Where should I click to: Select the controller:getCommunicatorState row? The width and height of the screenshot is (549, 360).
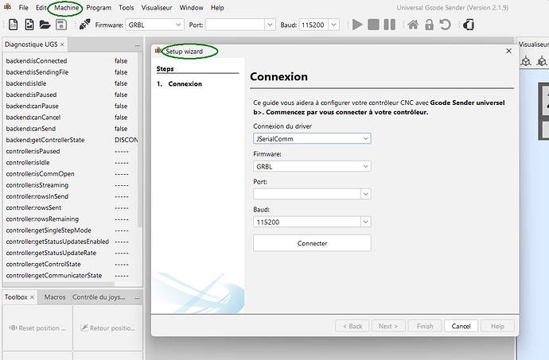pyautogui.click(x=70, y=276)
